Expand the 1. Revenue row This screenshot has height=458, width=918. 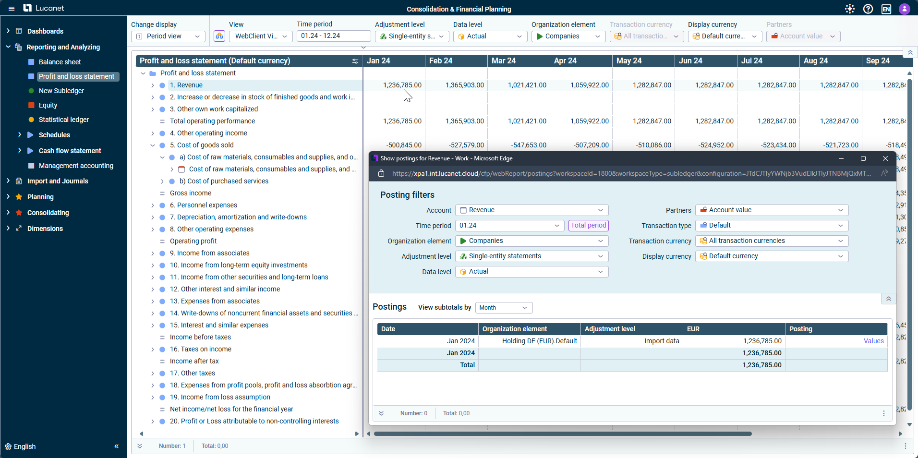point(153,85)
